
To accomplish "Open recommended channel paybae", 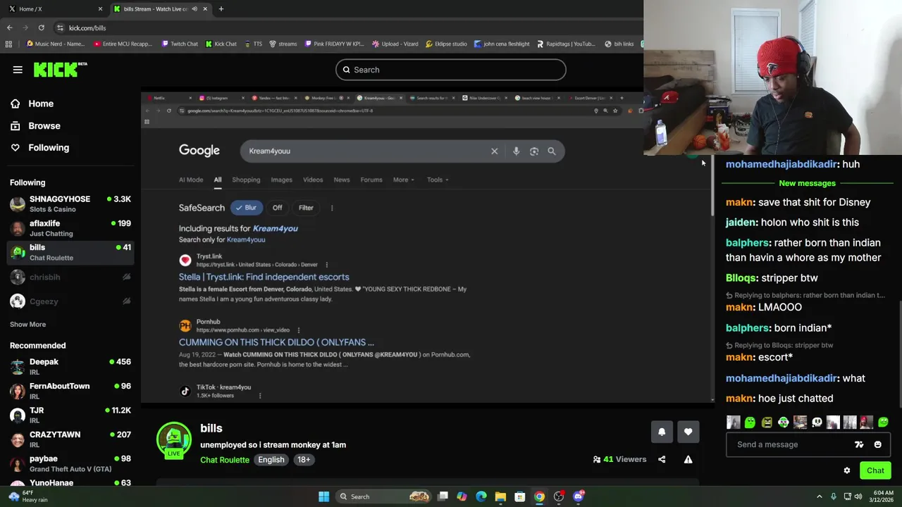I will pyautogui.click(x=70, y=463).
